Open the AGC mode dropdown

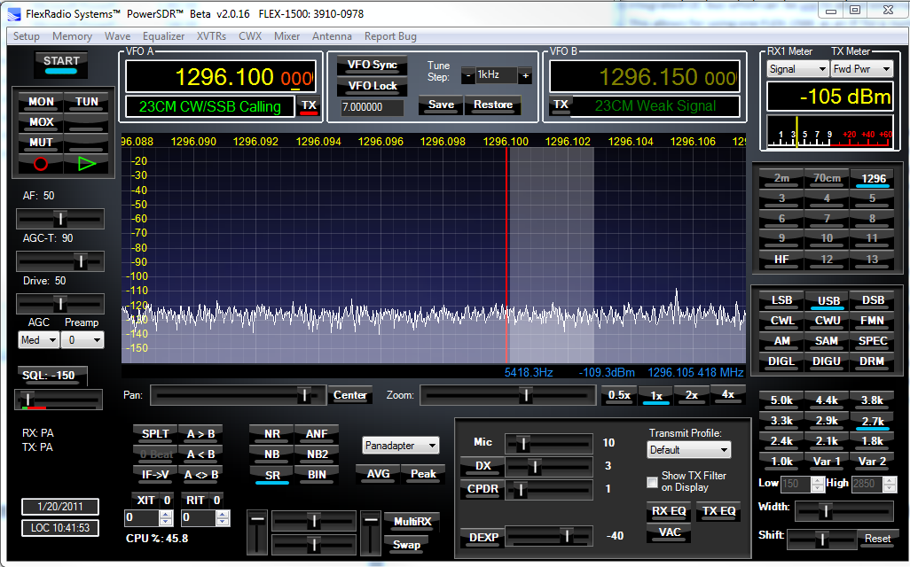pyautogui.click(x=38, y=340)
